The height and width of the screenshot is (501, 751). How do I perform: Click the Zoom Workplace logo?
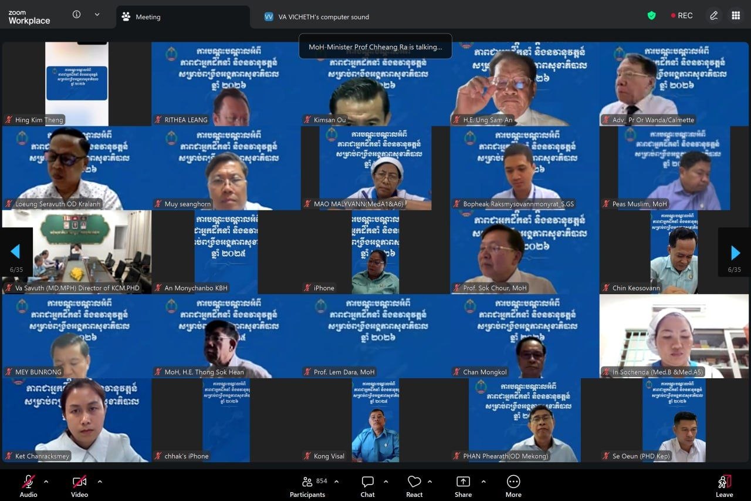click(29, 17)
